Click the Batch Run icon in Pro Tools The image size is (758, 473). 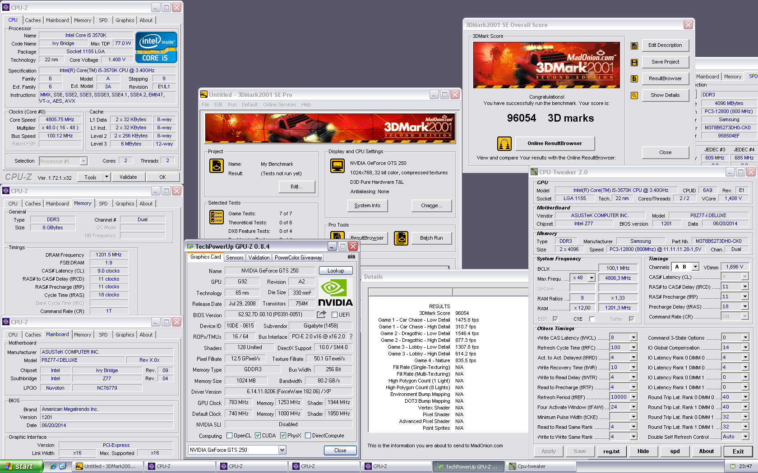tap(401, 238)
